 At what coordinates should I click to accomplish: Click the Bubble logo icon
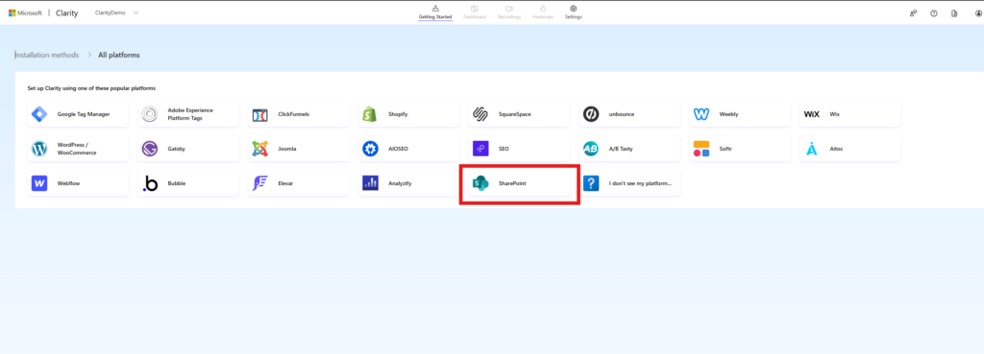(x=150, y=183)
